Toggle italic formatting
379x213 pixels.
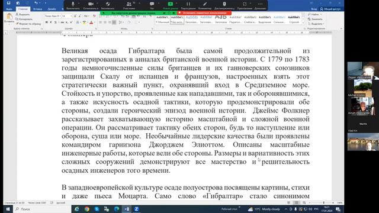pos(51,22)
